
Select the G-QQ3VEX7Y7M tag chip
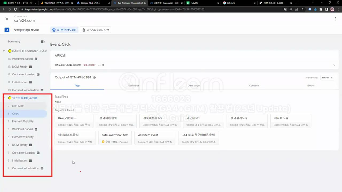point(96,30)
